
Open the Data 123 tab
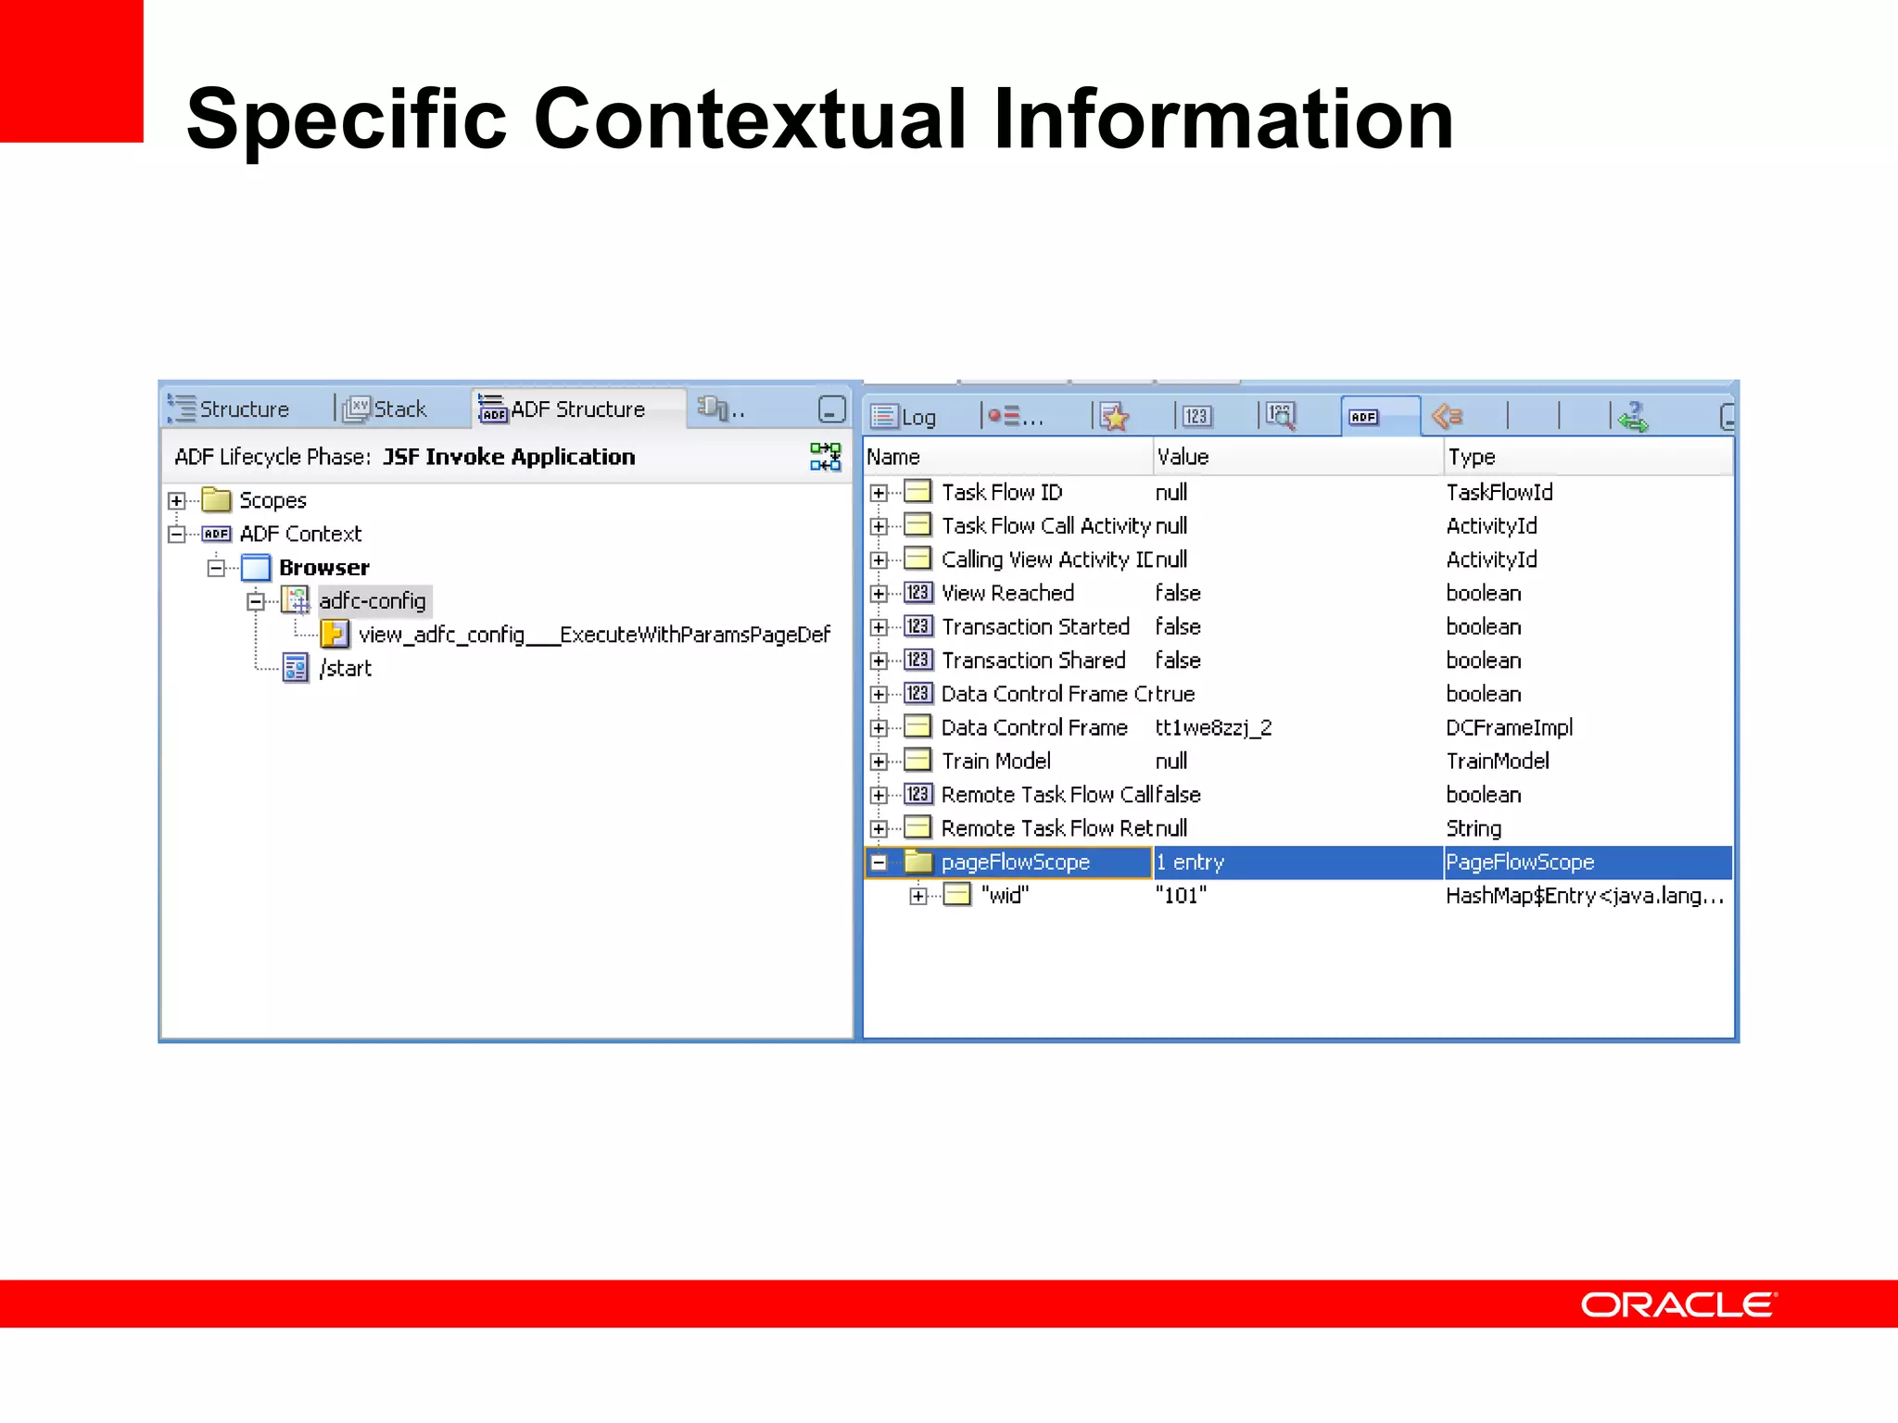[1196, 417]
